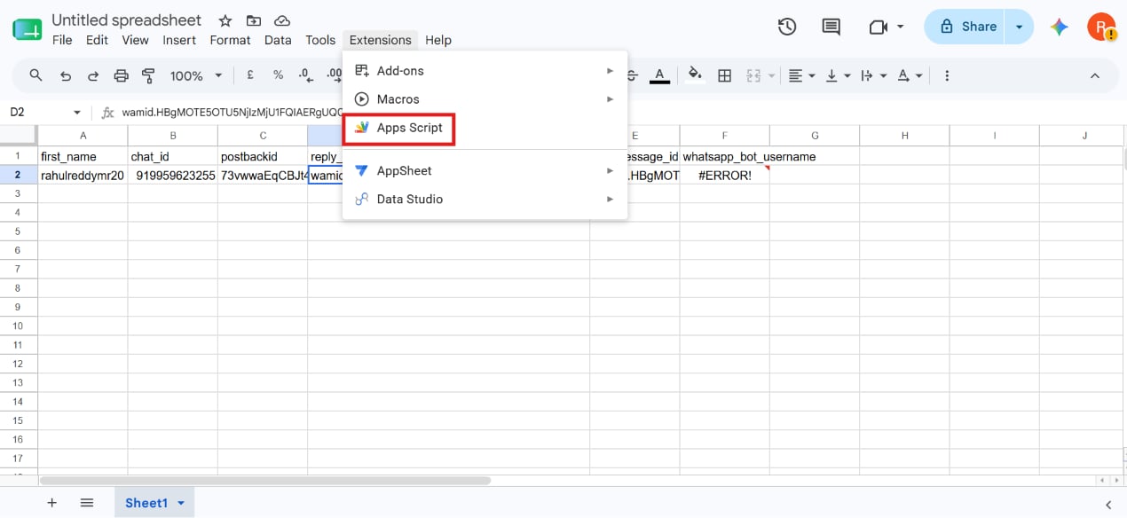Open the Format menu
Viewport: 1127px width, 518px height.
coord(230,40)
